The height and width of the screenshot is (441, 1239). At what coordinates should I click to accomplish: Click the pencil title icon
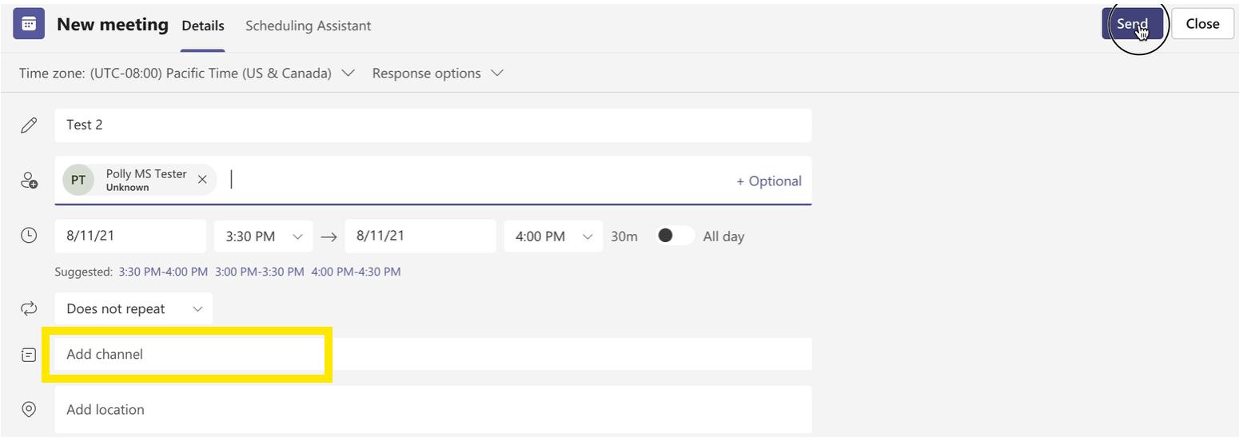pos(29,125)
